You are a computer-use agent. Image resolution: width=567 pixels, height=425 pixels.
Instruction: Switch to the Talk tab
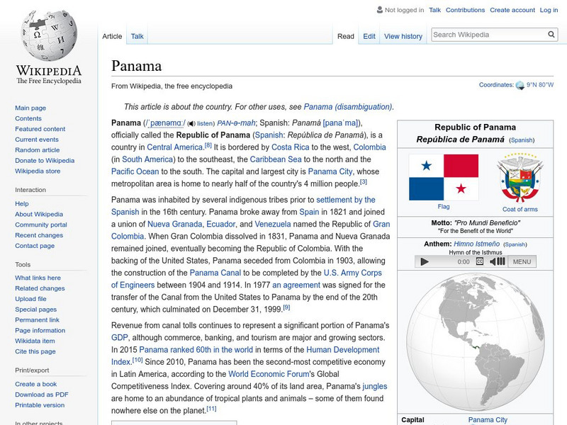137,36
